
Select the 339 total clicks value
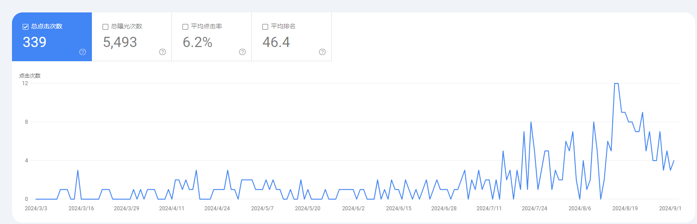[35, 42]
